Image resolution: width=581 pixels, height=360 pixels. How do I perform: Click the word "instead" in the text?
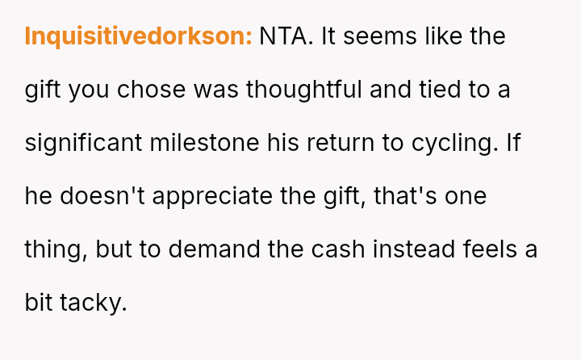[x=414, y=249]
